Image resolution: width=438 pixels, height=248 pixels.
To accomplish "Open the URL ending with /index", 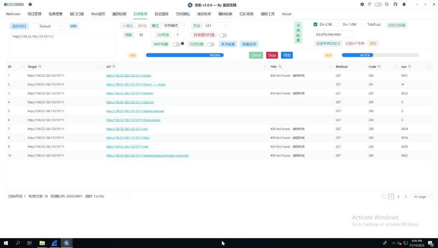I will point(129,75).
